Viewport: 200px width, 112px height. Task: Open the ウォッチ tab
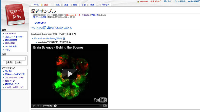pyautogui.click(x=106, y=5)
